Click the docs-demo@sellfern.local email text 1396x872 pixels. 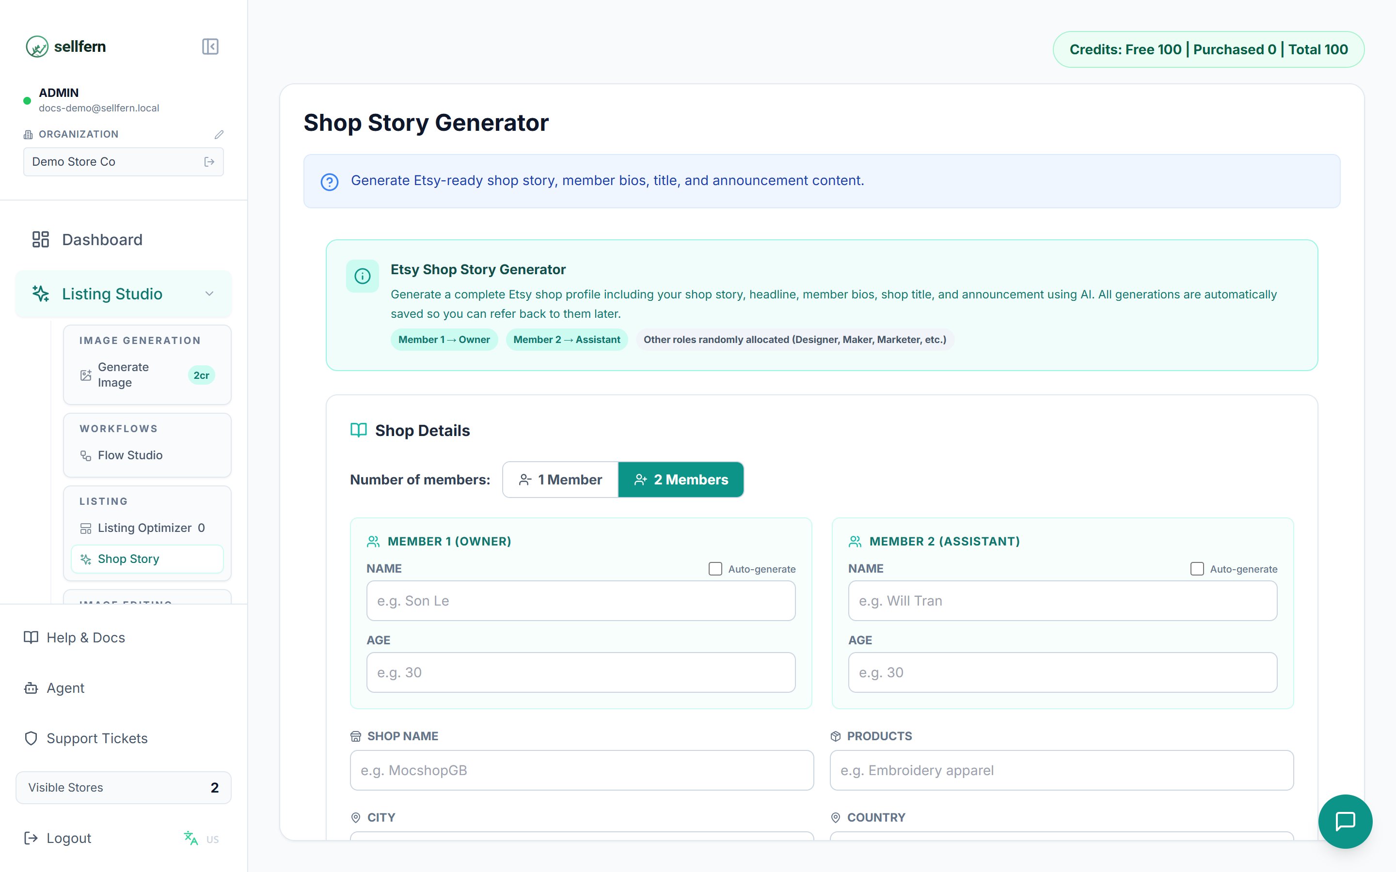(x=99, y=108)
